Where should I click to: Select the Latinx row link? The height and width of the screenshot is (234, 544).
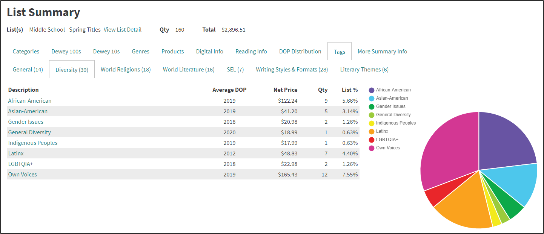pos(16,153)
